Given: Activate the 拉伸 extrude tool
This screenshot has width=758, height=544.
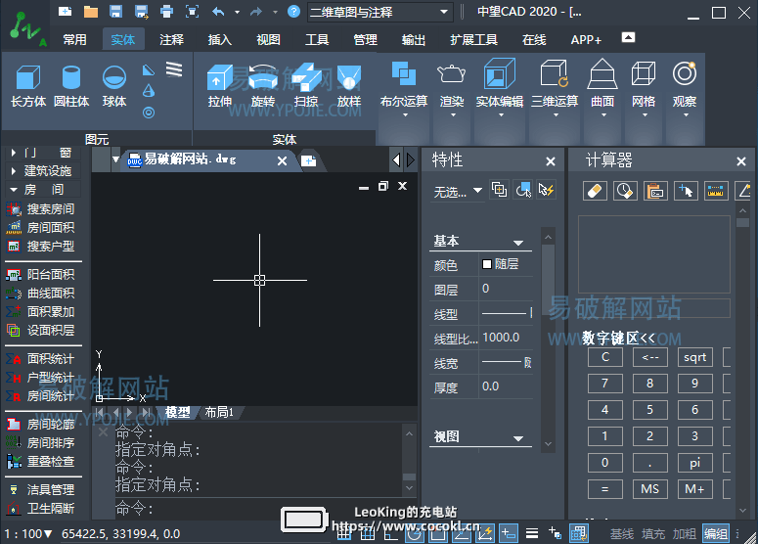Looking at the screenshot, I should click(220, 86).
